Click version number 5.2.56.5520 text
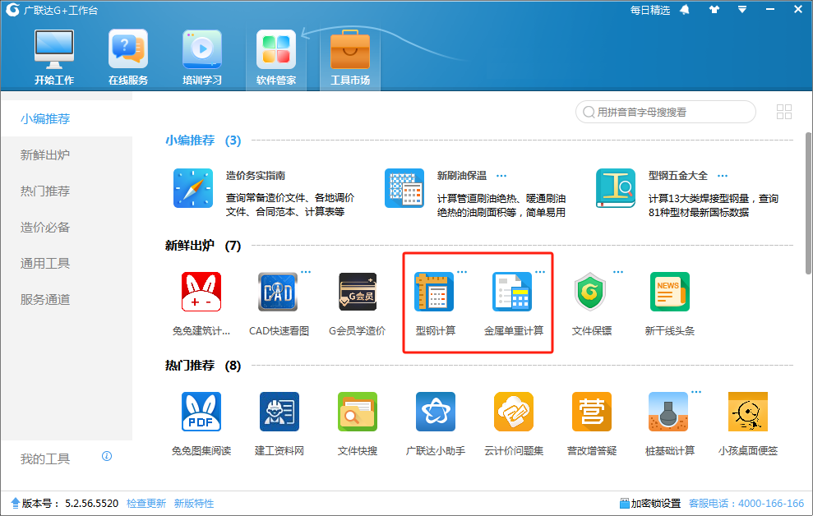813x516 pixels. pyautogui.click(x=92, y=503)
